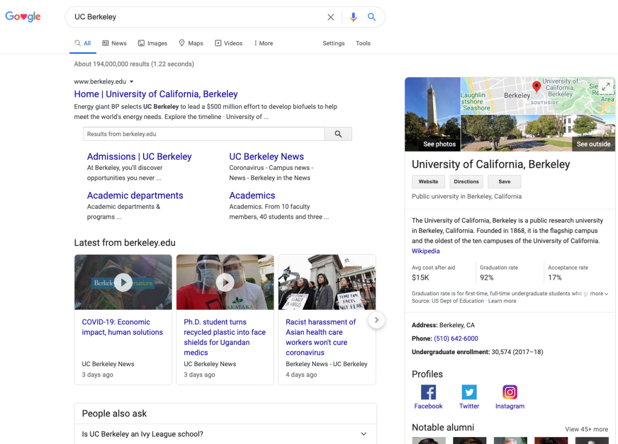Play the COVID-19 Economic impact video
The width and height of the screenshot is (618, 444).
click(x=123, y=282)
